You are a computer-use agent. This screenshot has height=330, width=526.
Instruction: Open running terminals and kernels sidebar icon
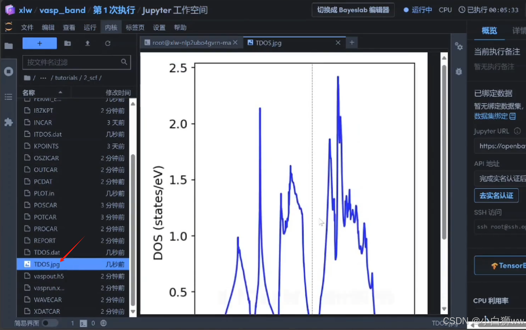point(9,71)
